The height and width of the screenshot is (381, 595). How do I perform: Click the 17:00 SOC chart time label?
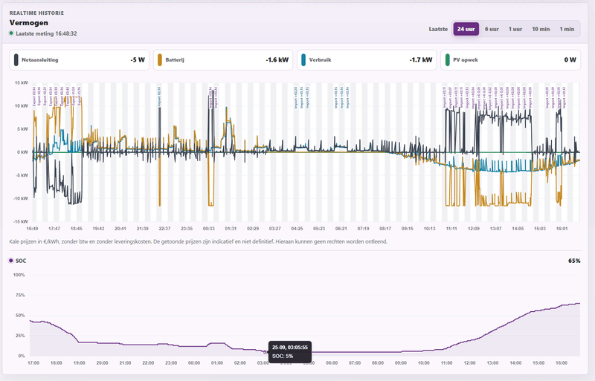coord(33,362)
